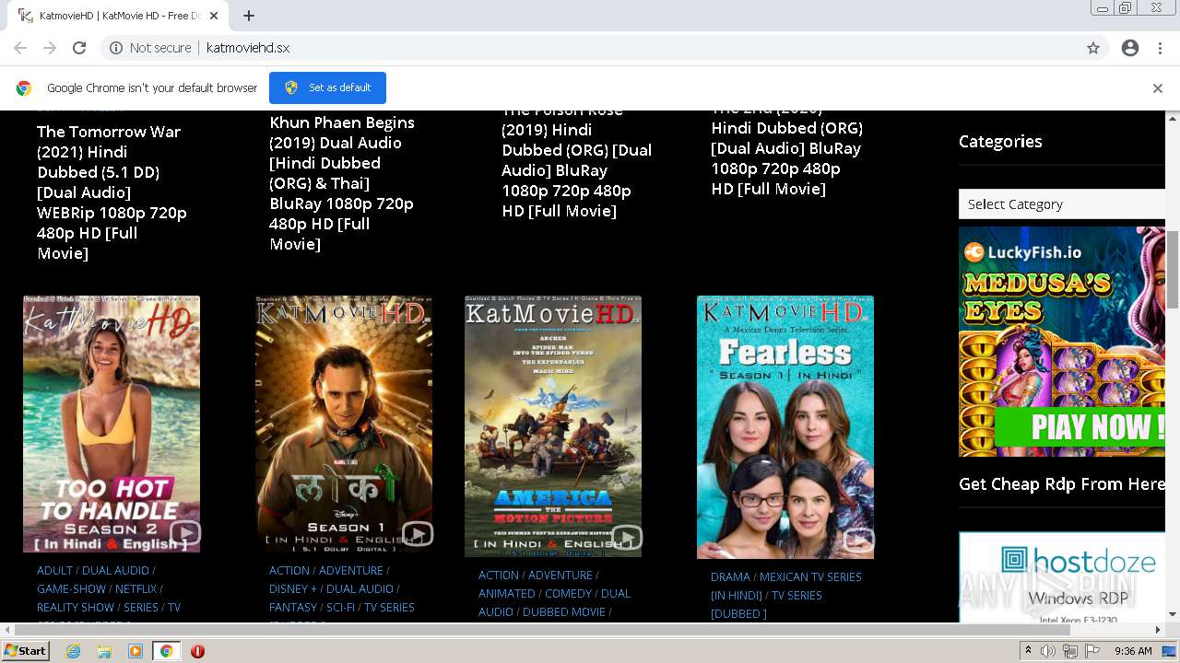Screen dimensions: 1180x663
Task: Open hostdoze Windows RDP advertisement
Action: 1062,577
